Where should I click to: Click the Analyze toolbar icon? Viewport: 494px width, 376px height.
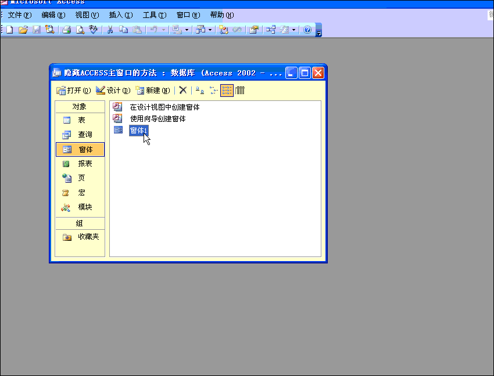(x=201, y=30)
